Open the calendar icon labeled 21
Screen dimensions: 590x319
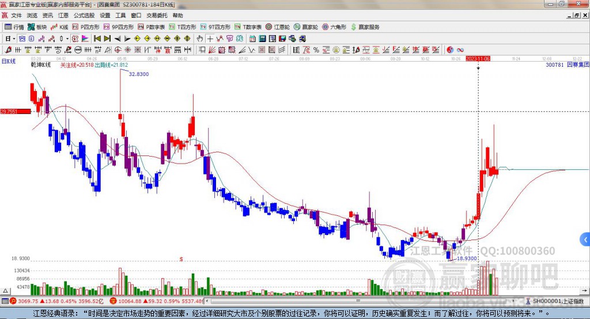pos(252,39)
